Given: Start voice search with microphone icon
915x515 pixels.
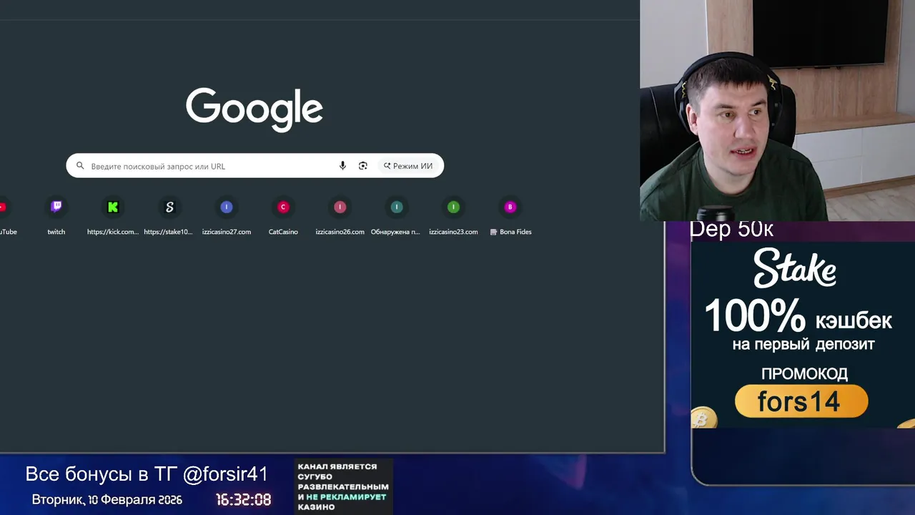Looking at the screenshot, I should (x=342, y=166).
